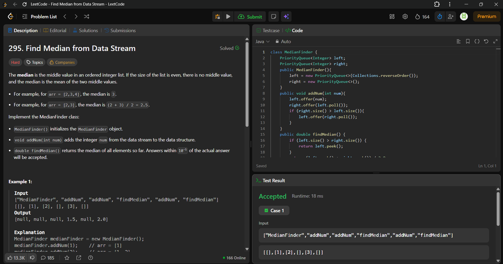Click the Premium button

pos(486,17)
